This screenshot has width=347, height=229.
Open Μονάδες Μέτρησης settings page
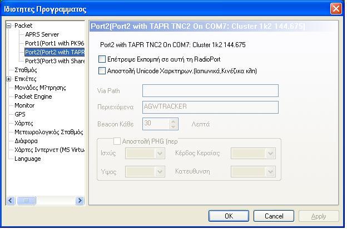click(40, 88)
